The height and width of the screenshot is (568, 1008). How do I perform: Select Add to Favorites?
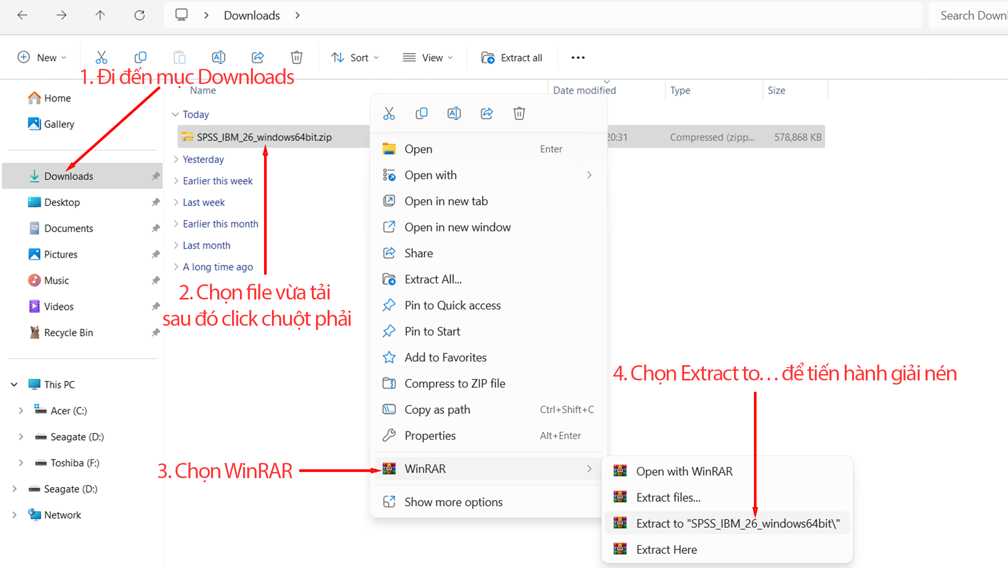tap(489, 357)
